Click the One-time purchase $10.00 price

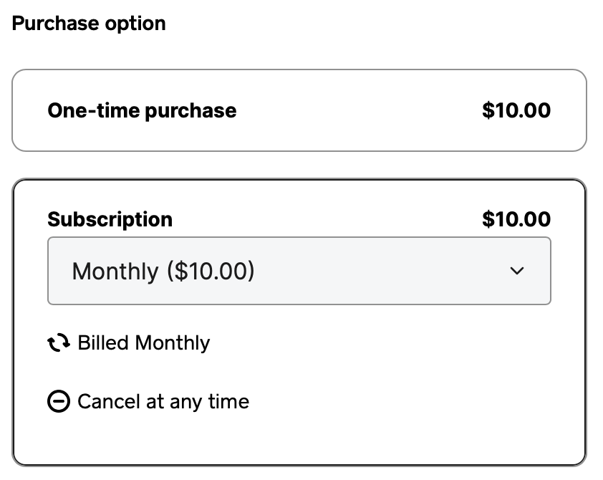pyautogui.click(x=516, y=110)
